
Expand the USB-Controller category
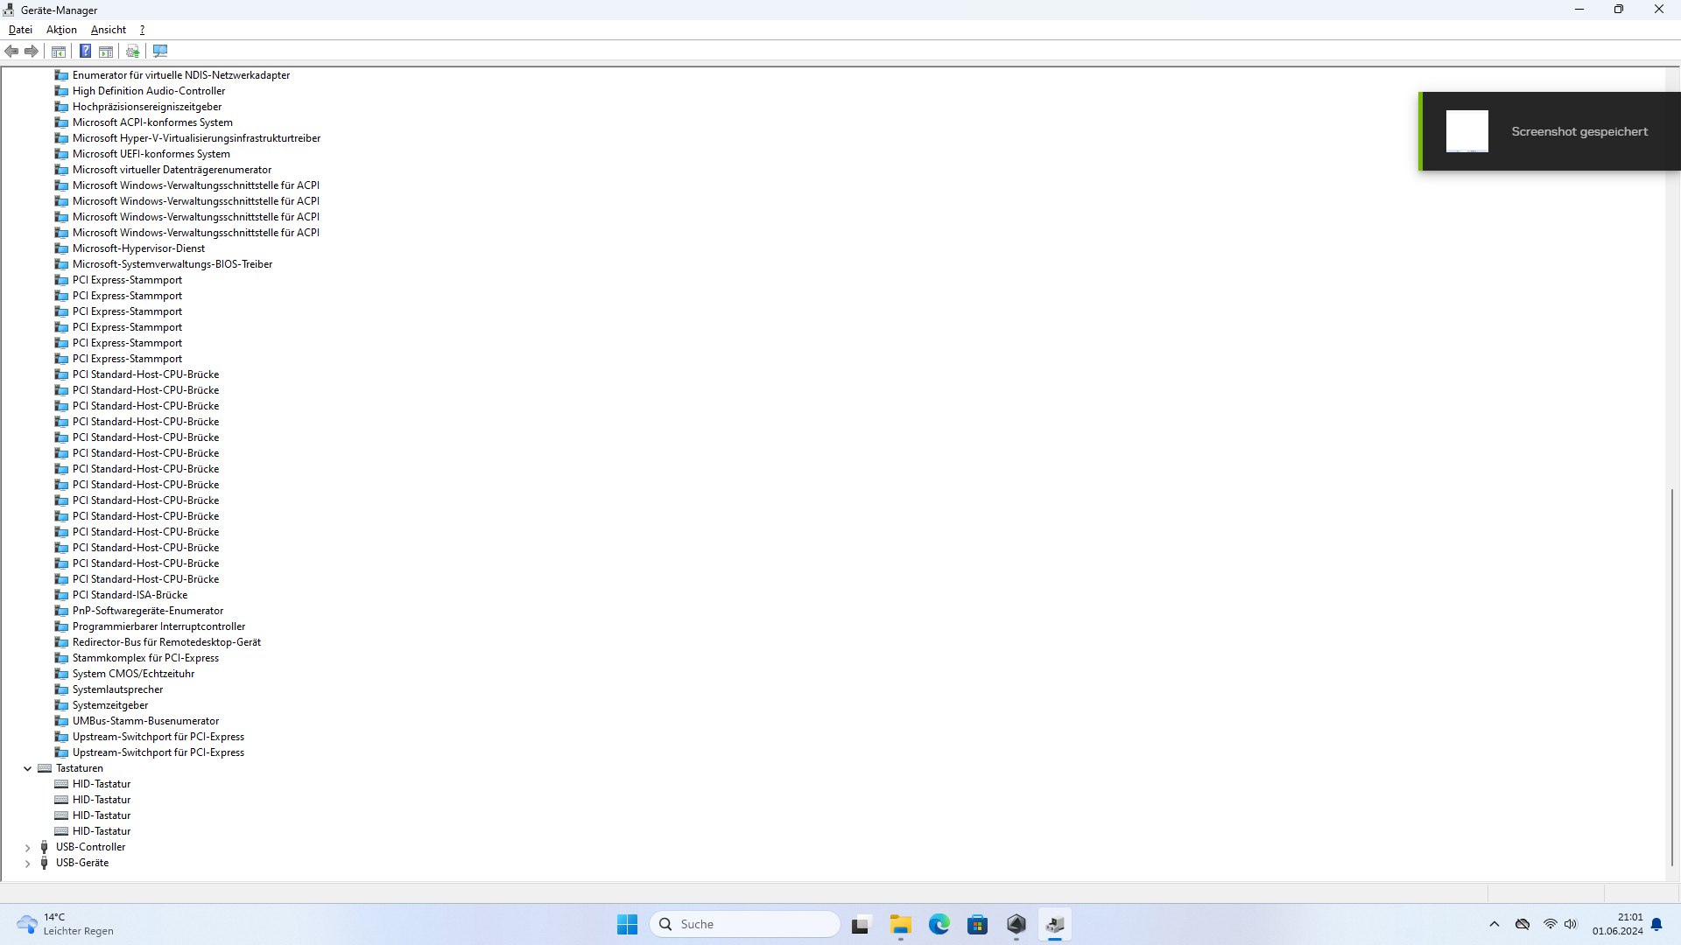27,848
